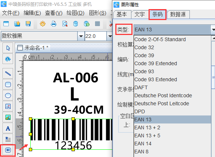215x157 pixels.
Task: Open the 图形(S) menu
Action: (x=97, y=13)
